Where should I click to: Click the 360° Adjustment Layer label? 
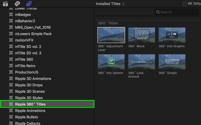coord(110,48)
